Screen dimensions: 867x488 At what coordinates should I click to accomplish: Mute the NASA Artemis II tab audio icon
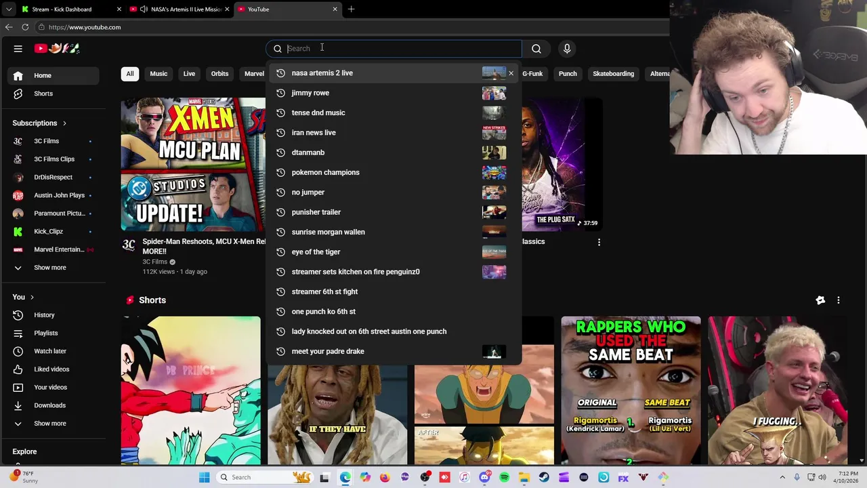(144, 9)
